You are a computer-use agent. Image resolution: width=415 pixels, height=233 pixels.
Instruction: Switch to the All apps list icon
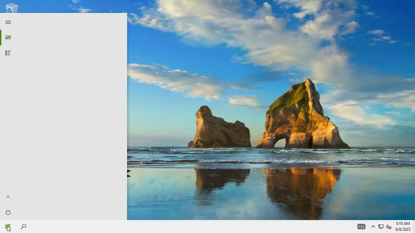8,53
